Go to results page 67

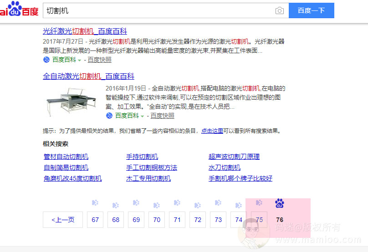pos(95,220)
